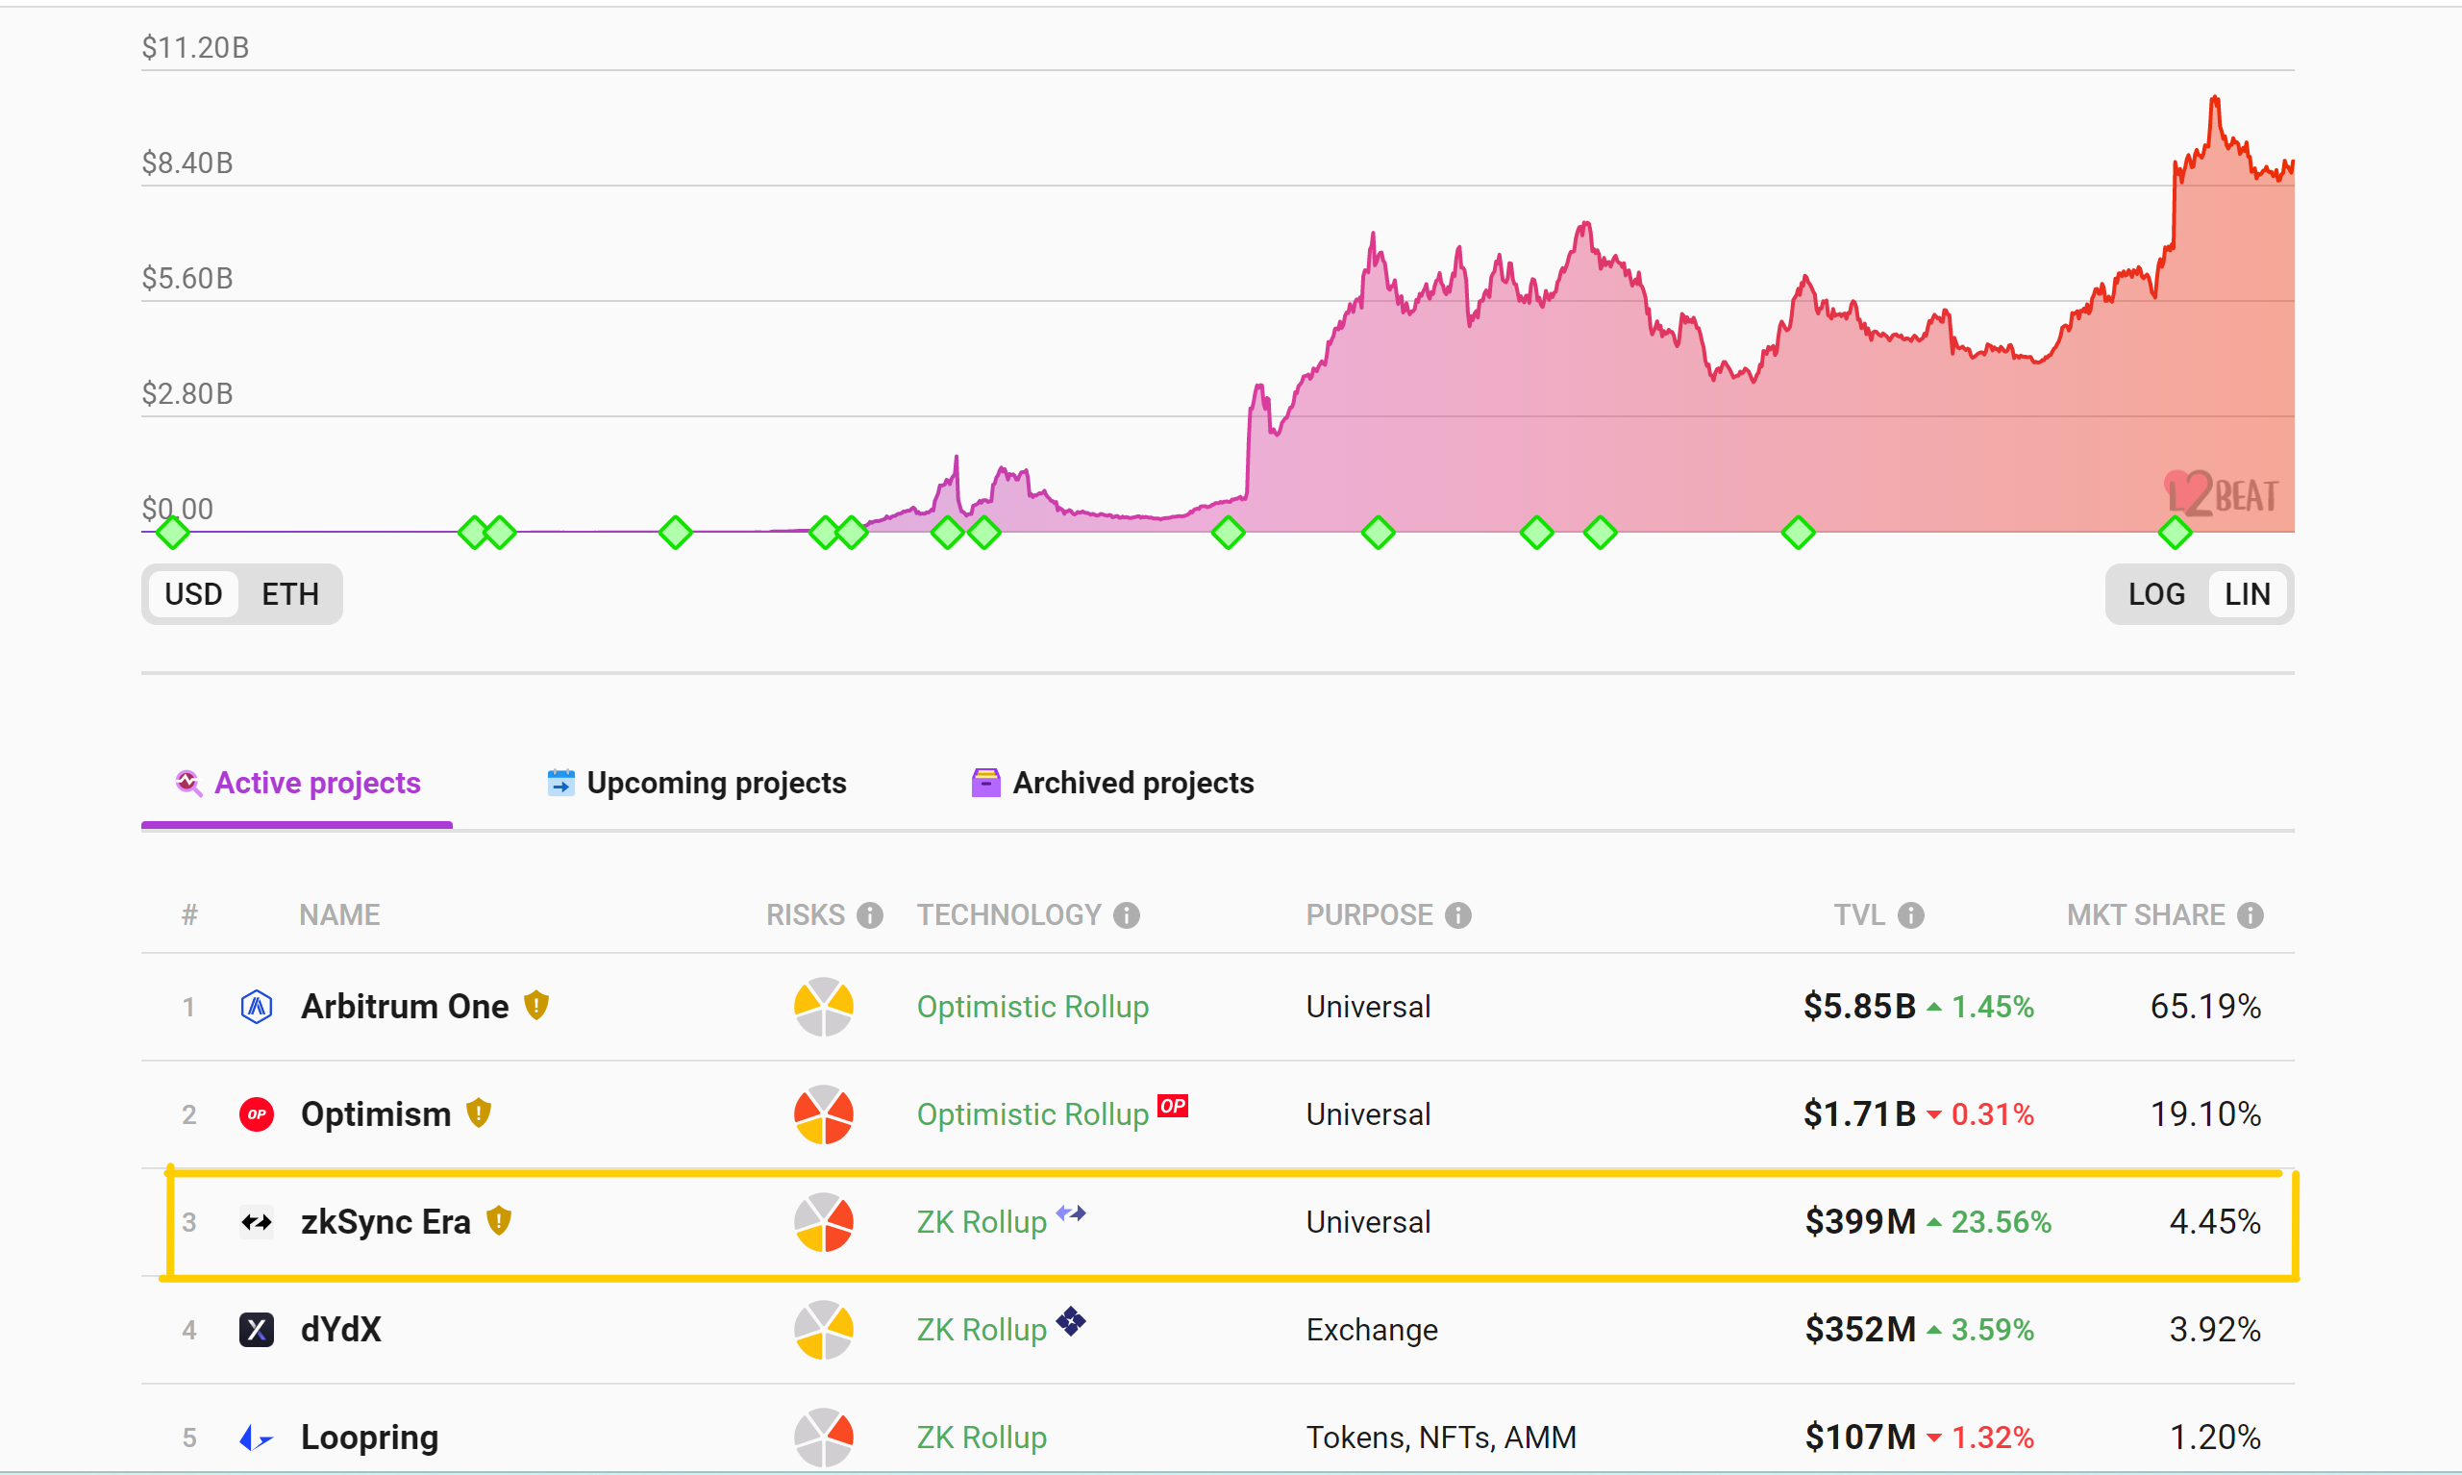2462x1475 pixels.
Task: Open Optimism risk pie chart
Action: click(824, 1114)
